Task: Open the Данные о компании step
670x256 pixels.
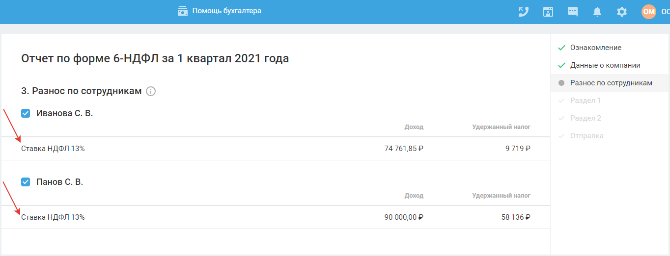Action: coord(605,65)
